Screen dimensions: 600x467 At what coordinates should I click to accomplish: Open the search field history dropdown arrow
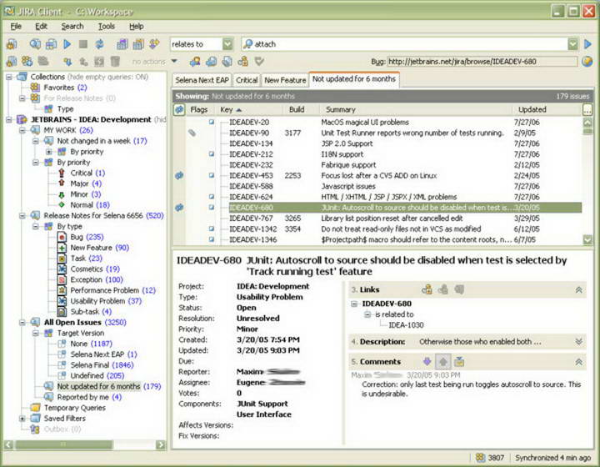coord(572,44)
